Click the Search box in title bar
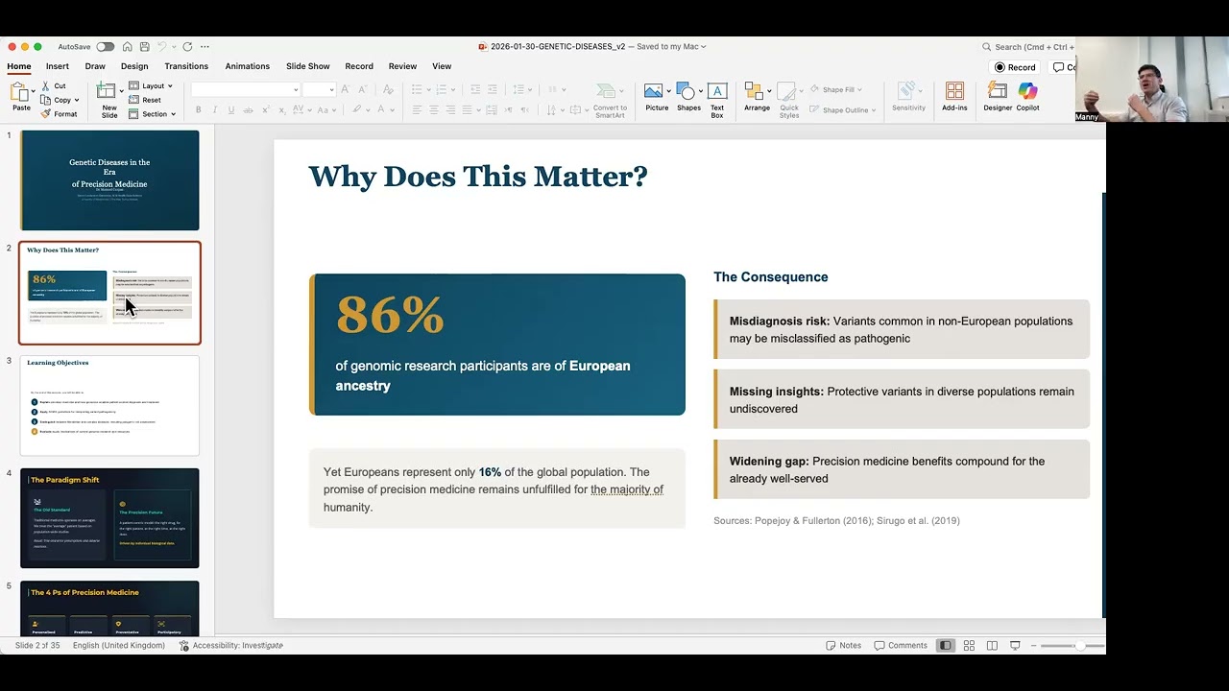The image size is (1229, 691). point(1028,47)
